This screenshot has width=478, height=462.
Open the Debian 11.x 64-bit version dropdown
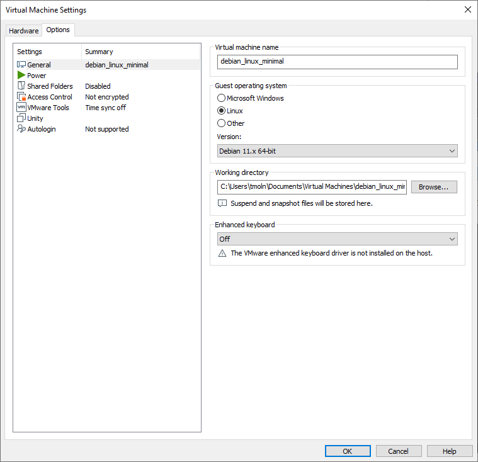click(x=337, y=151)
